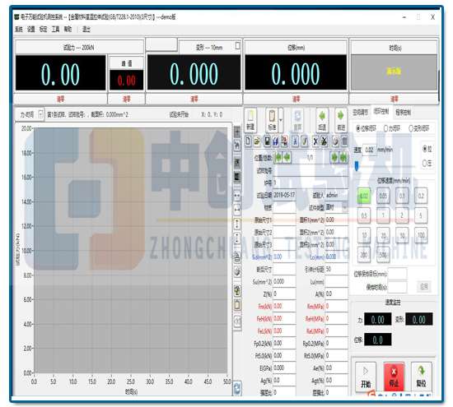
Task: Click the black X delete icon
Action: click(x=315, y=141)
